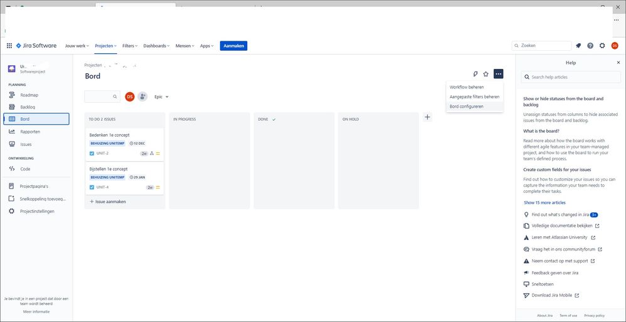Screen dimensions: 626x322
Task: Click task type icon of UNIT-4
Action: (x=92, y=187)
